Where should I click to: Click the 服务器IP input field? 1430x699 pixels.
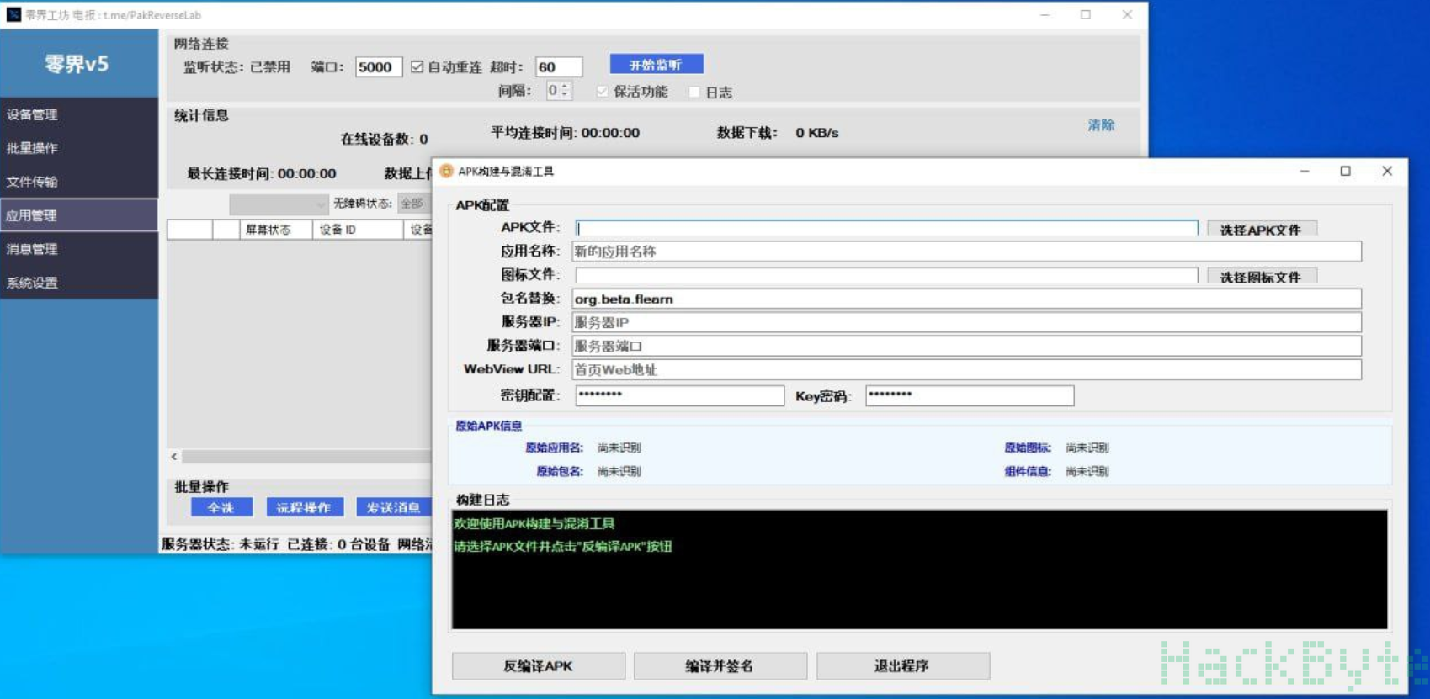(966, 322)
